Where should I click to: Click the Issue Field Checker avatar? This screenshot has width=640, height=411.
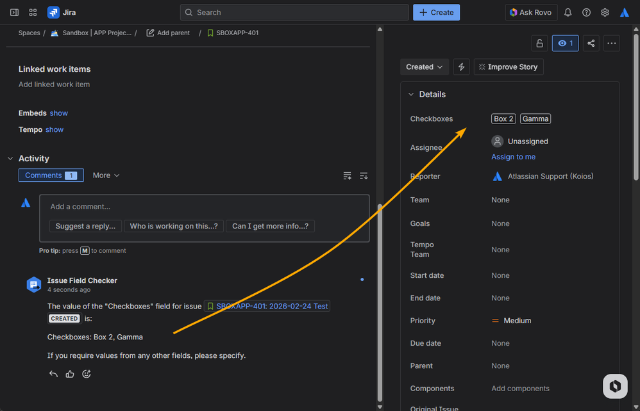click(x=34, y=284)
